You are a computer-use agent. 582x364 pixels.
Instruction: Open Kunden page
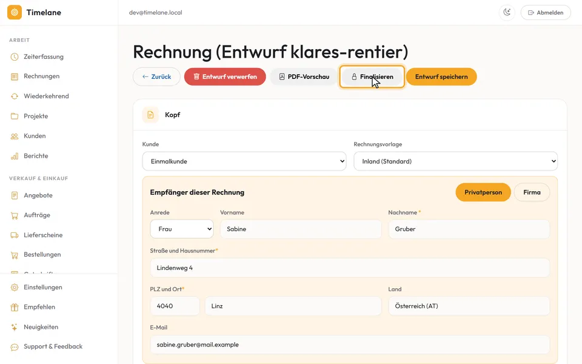[35, 136]
